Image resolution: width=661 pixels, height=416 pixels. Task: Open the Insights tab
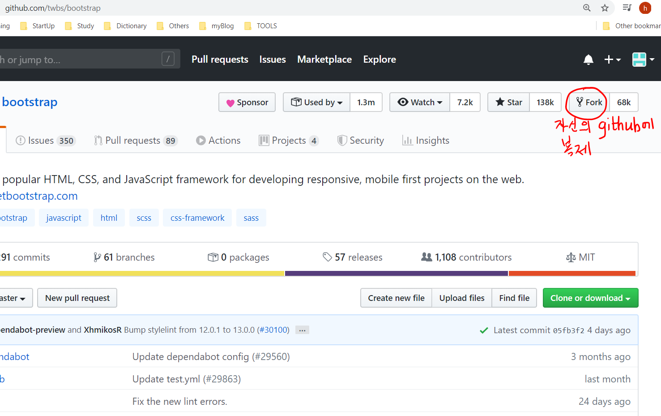pyautogui.click(x=426, y=141)
